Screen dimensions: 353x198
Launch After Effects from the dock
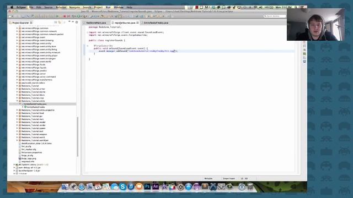coord(156,186)
